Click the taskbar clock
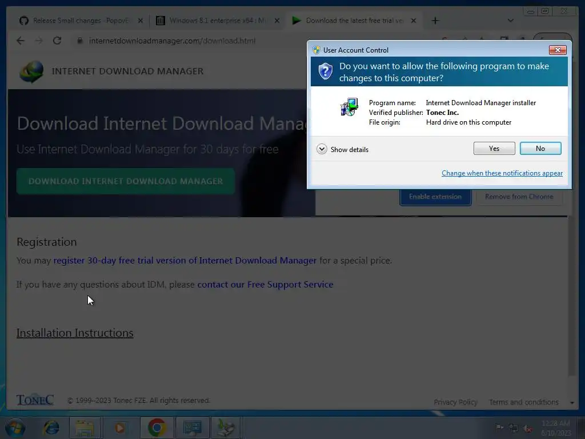Screen dimensions: 585x439 pos(556,428)
